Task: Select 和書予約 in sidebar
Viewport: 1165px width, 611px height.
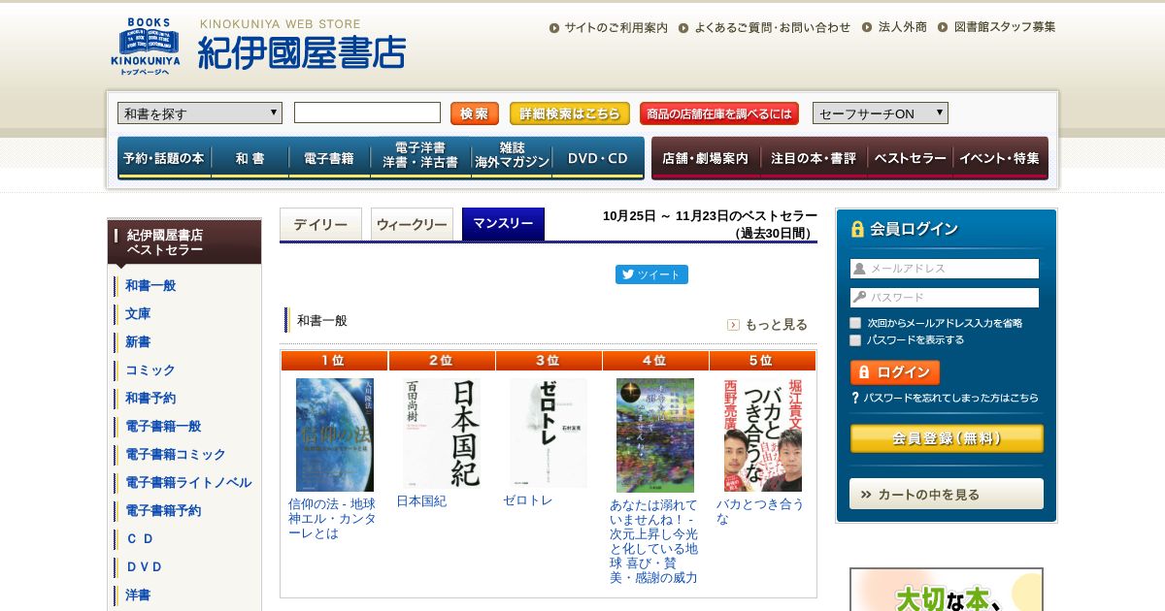Action: click(150, 398)
